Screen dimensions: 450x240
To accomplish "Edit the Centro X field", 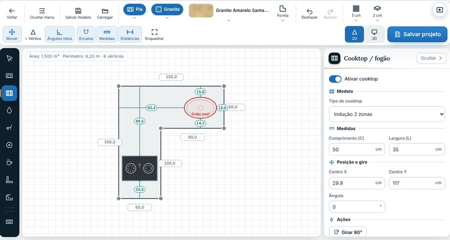I will point(356,183).
